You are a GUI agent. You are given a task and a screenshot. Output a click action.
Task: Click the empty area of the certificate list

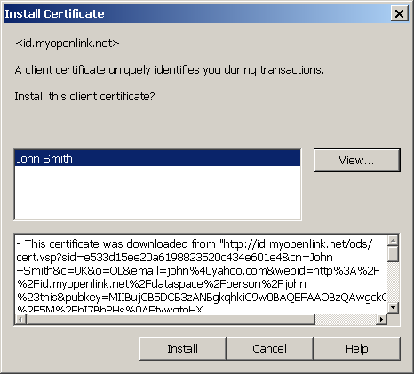click(157, 193)
